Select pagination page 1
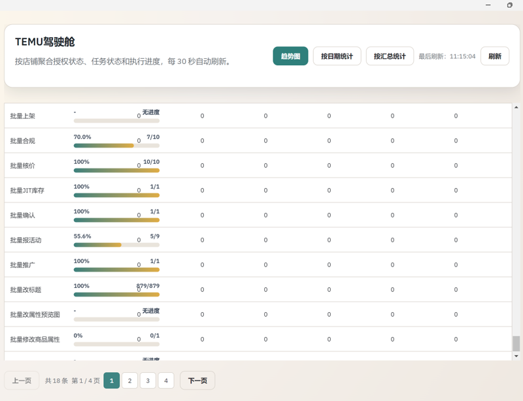 pyautogui.click(x=111, y=380)
